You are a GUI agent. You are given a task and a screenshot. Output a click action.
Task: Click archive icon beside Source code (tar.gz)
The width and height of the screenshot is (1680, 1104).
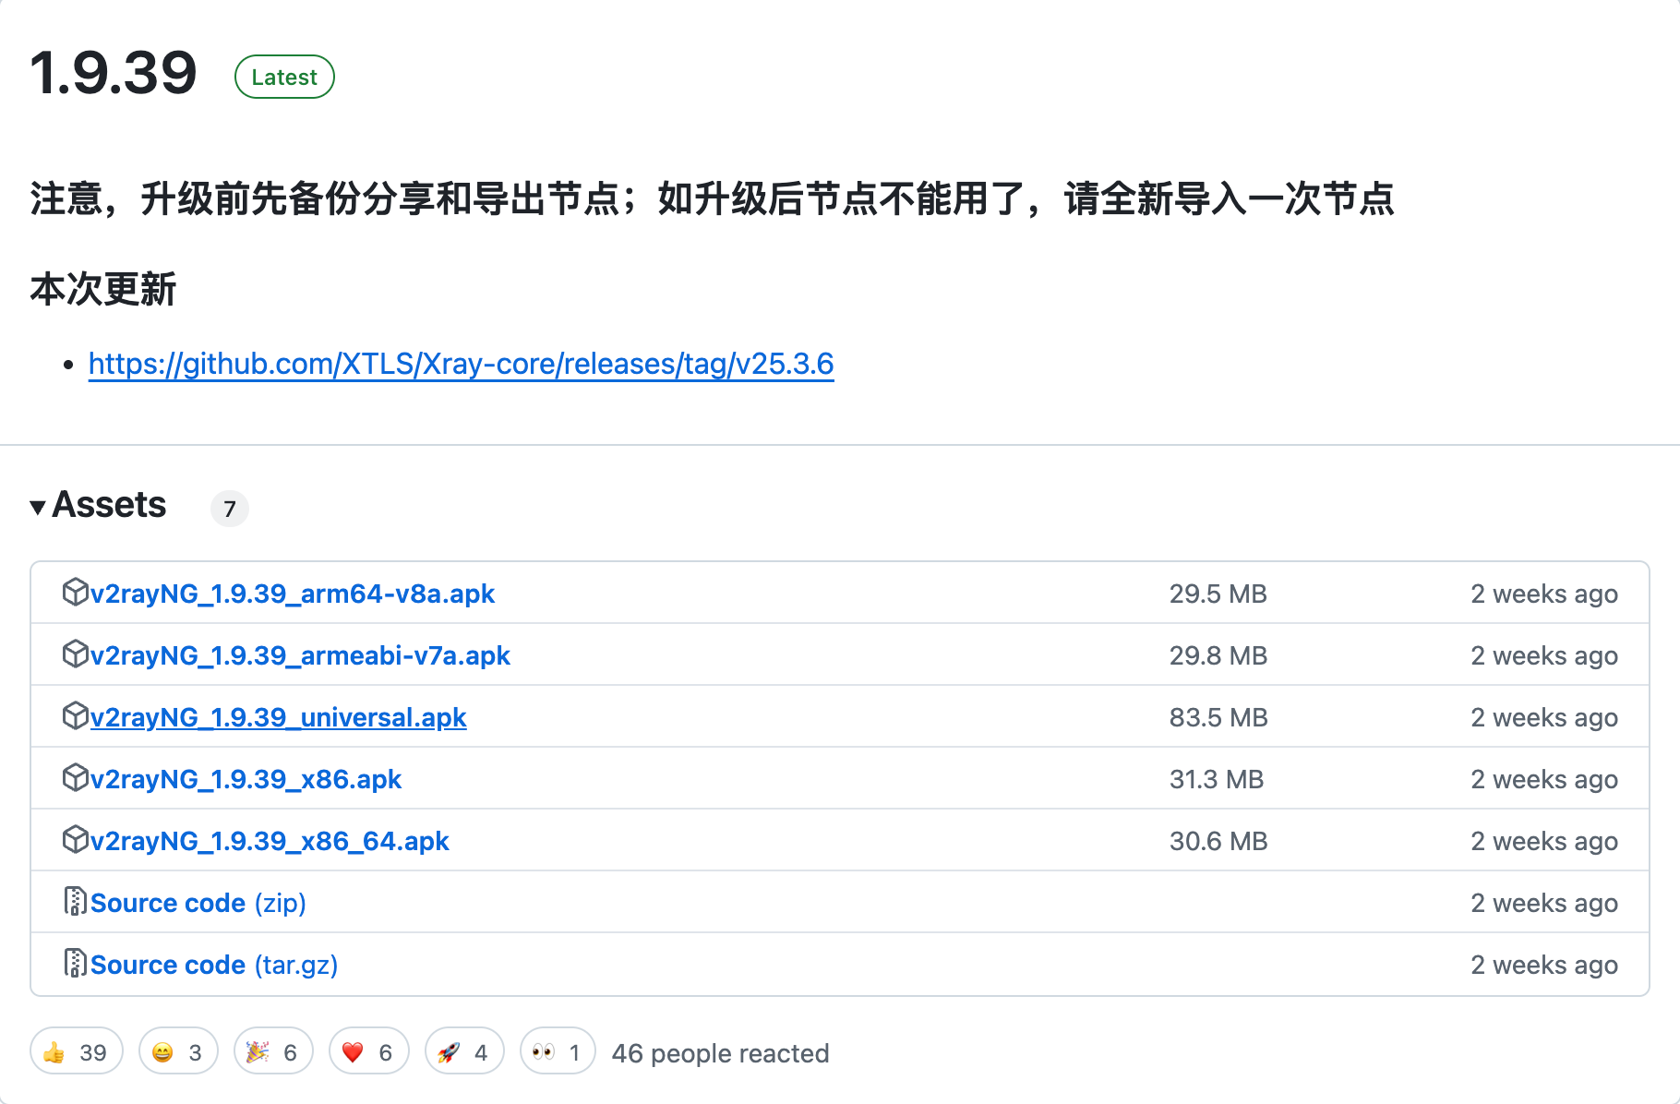pyautogui.click(x=75, y=963)
